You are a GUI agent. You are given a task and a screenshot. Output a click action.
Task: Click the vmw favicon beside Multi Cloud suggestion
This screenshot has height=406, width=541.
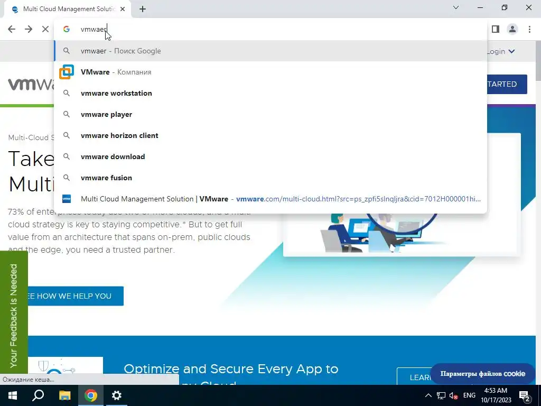tap(67, 199)
